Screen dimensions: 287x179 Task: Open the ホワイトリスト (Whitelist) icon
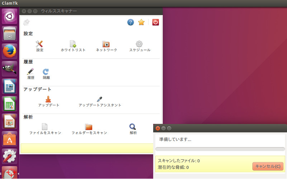point(73,44)
